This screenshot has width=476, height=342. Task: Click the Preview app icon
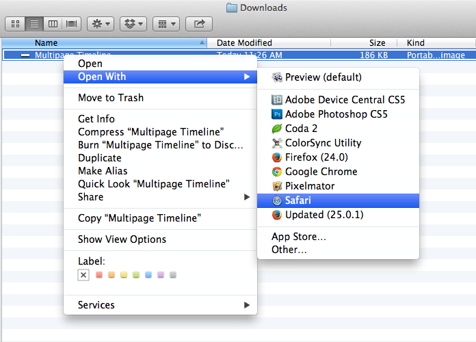[x=277, y=77]
